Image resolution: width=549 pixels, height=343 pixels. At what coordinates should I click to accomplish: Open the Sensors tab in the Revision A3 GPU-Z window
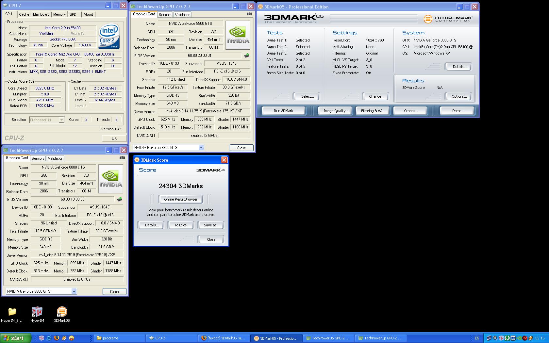(x=38, y=158)
